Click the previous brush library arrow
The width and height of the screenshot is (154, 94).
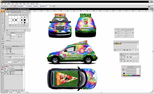pyautogui.click(x=13, y=25)
